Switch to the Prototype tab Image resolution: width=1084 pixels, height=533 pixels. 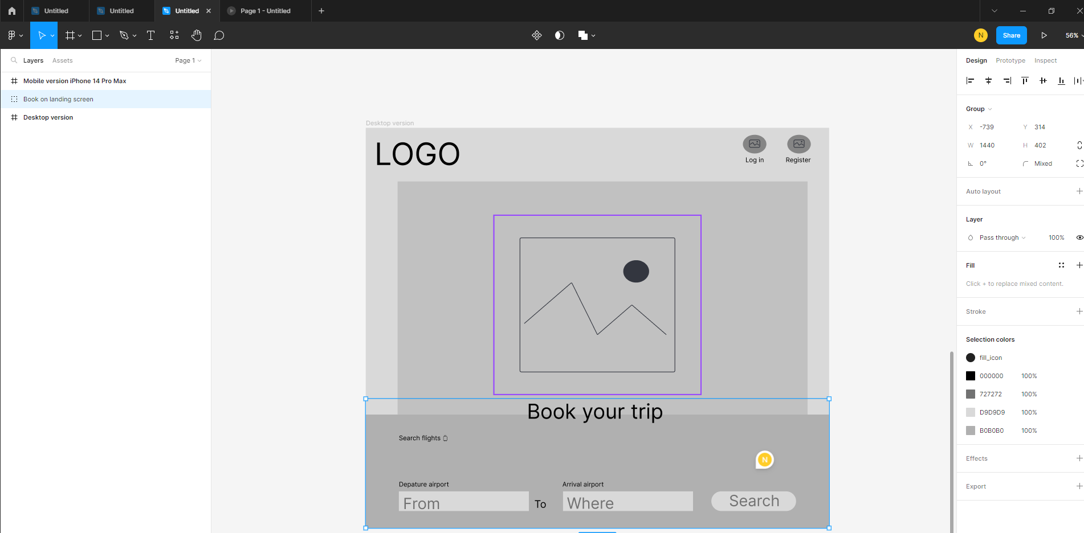[1010, 60]
